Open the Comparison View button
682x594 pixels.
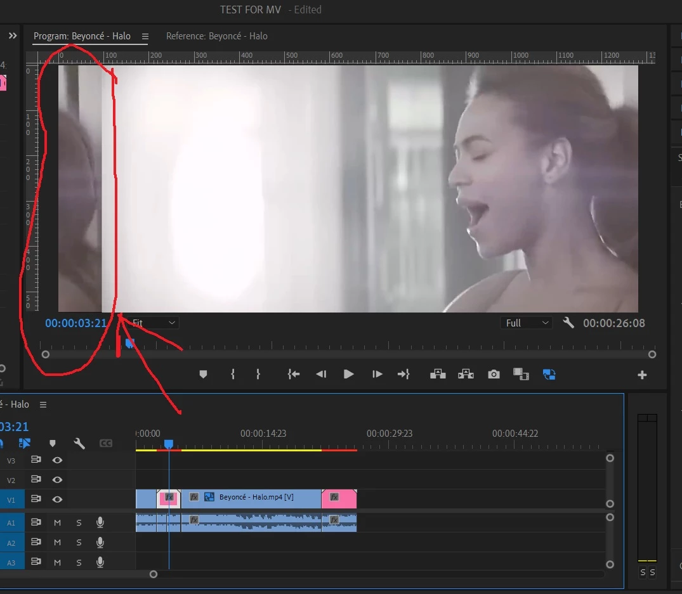coord(521,374)
